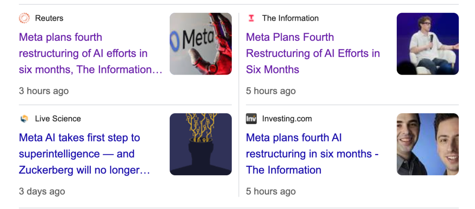
Task: Open The Information's title-case Meta restructuring headline
Action: click(x=313, y=53)
